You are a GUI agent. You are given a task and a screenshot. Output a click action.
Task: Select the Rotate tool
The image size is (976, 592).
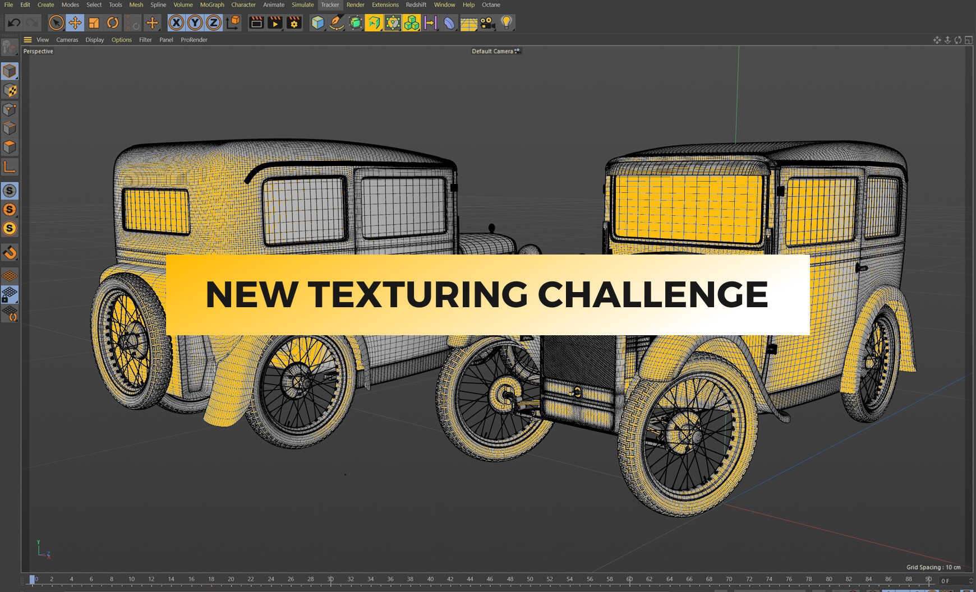pos(113,23)
